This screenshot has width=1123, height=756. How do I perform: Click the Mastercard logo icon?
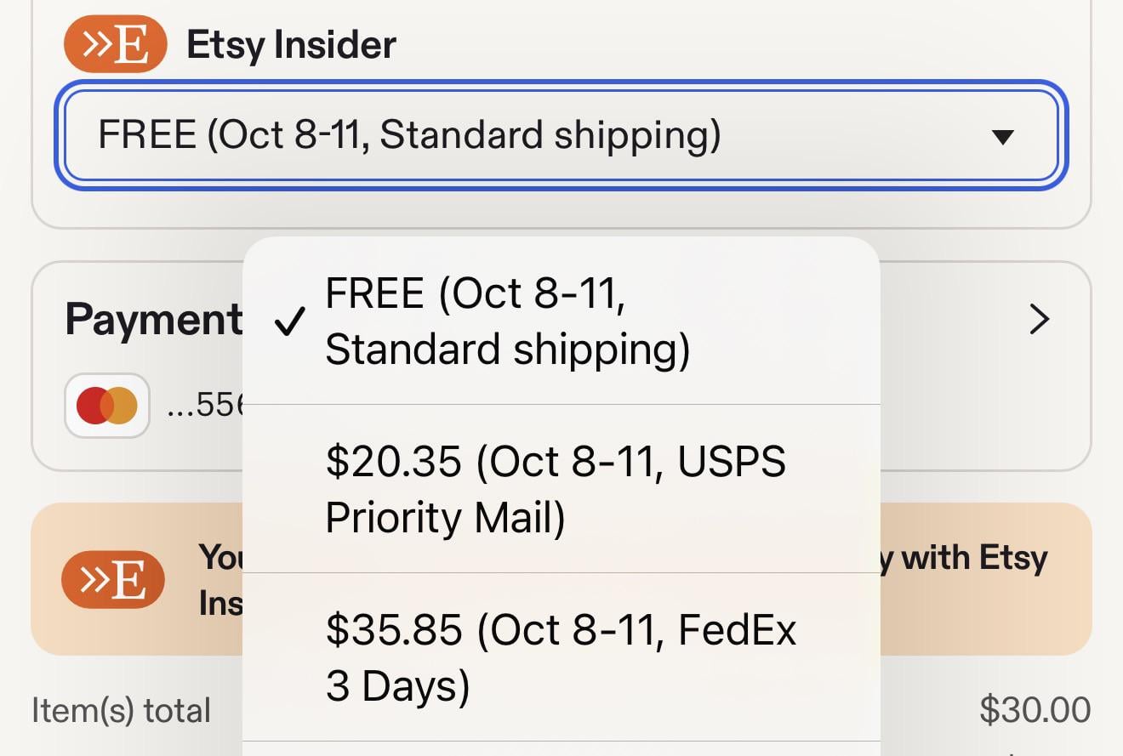point(107,406)
